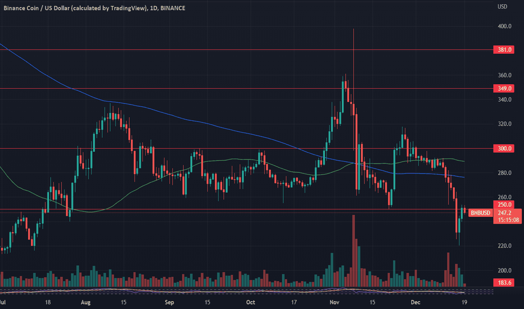
Task: Click the Sep label on time axis
Action: point(169,302)
